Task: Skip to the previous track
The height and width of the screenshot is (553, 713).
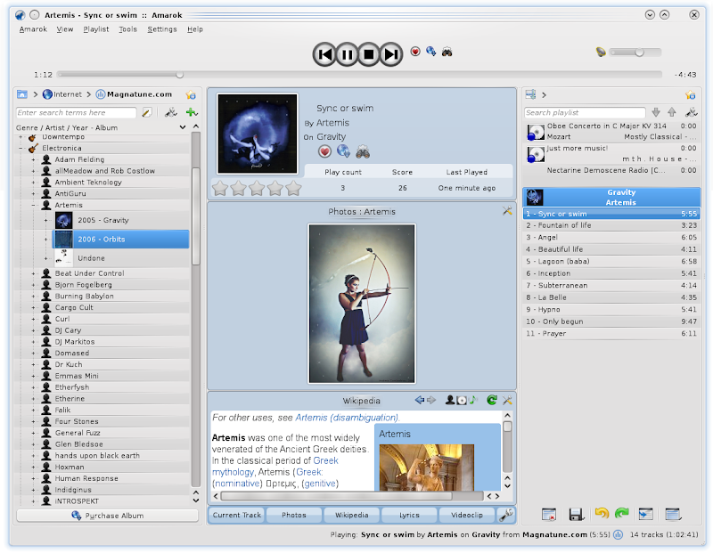Action: pyautogui.click(x=324, y=54)
